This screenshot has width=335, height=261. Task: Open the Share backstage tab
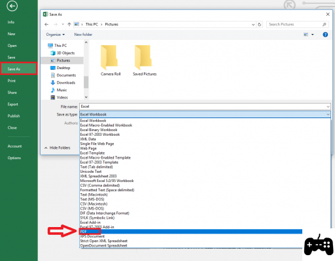(12, 93)
